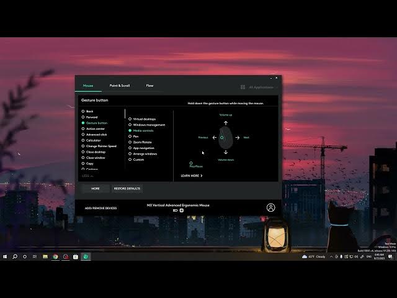
Task: Open File Explorer from the taskbar
Action: (45, 256)
